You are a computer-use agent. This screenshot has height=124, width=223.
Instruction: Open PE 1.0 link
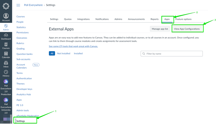pos(20,105)
